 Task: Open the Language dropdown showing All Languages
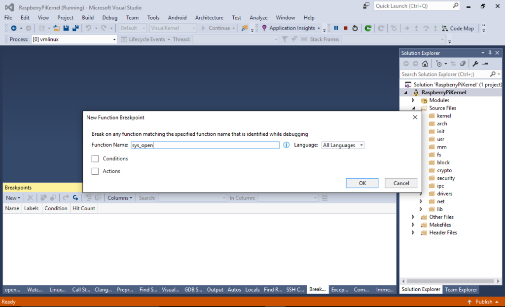click(343, 145)
